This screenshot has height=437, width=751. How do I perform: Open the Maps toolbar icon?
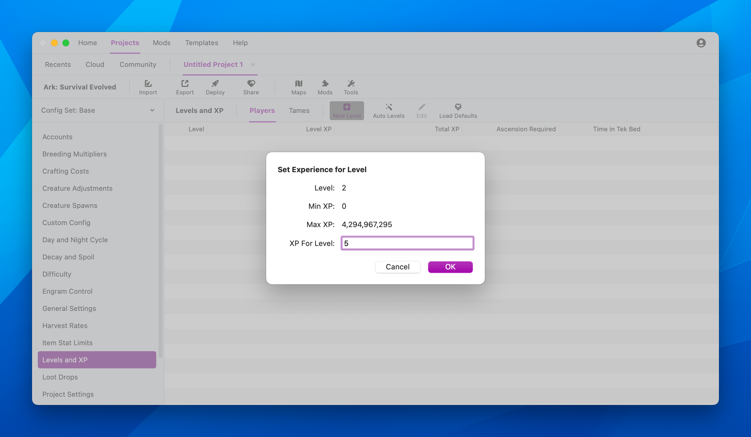tap(298, 84)
